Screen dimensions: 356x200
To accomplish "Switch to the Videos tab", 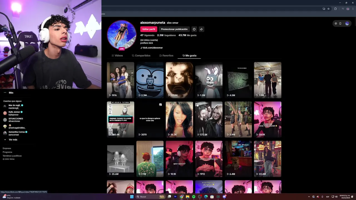I will 117,56.
